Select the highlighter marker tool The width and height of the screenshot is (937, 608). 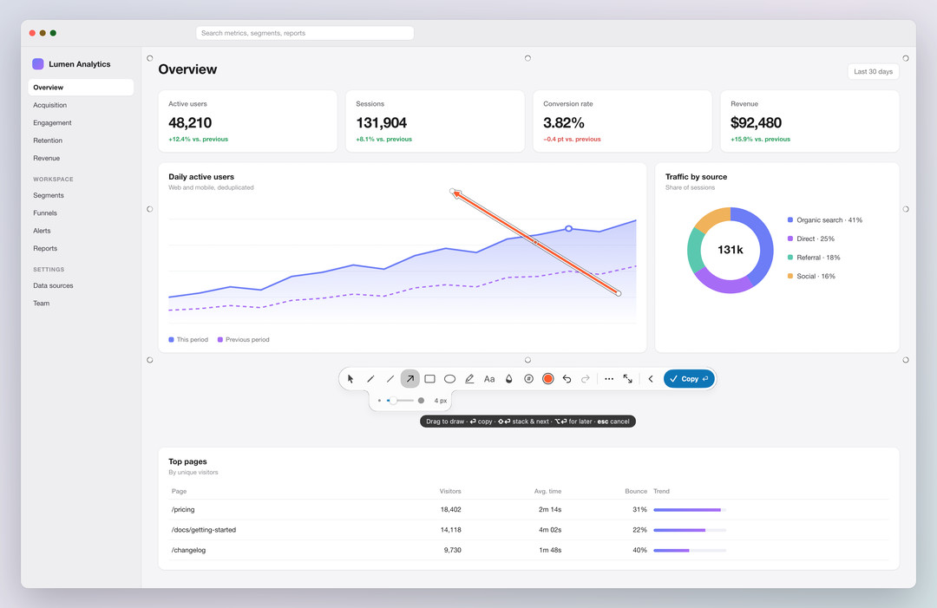[x=469, y=379]
